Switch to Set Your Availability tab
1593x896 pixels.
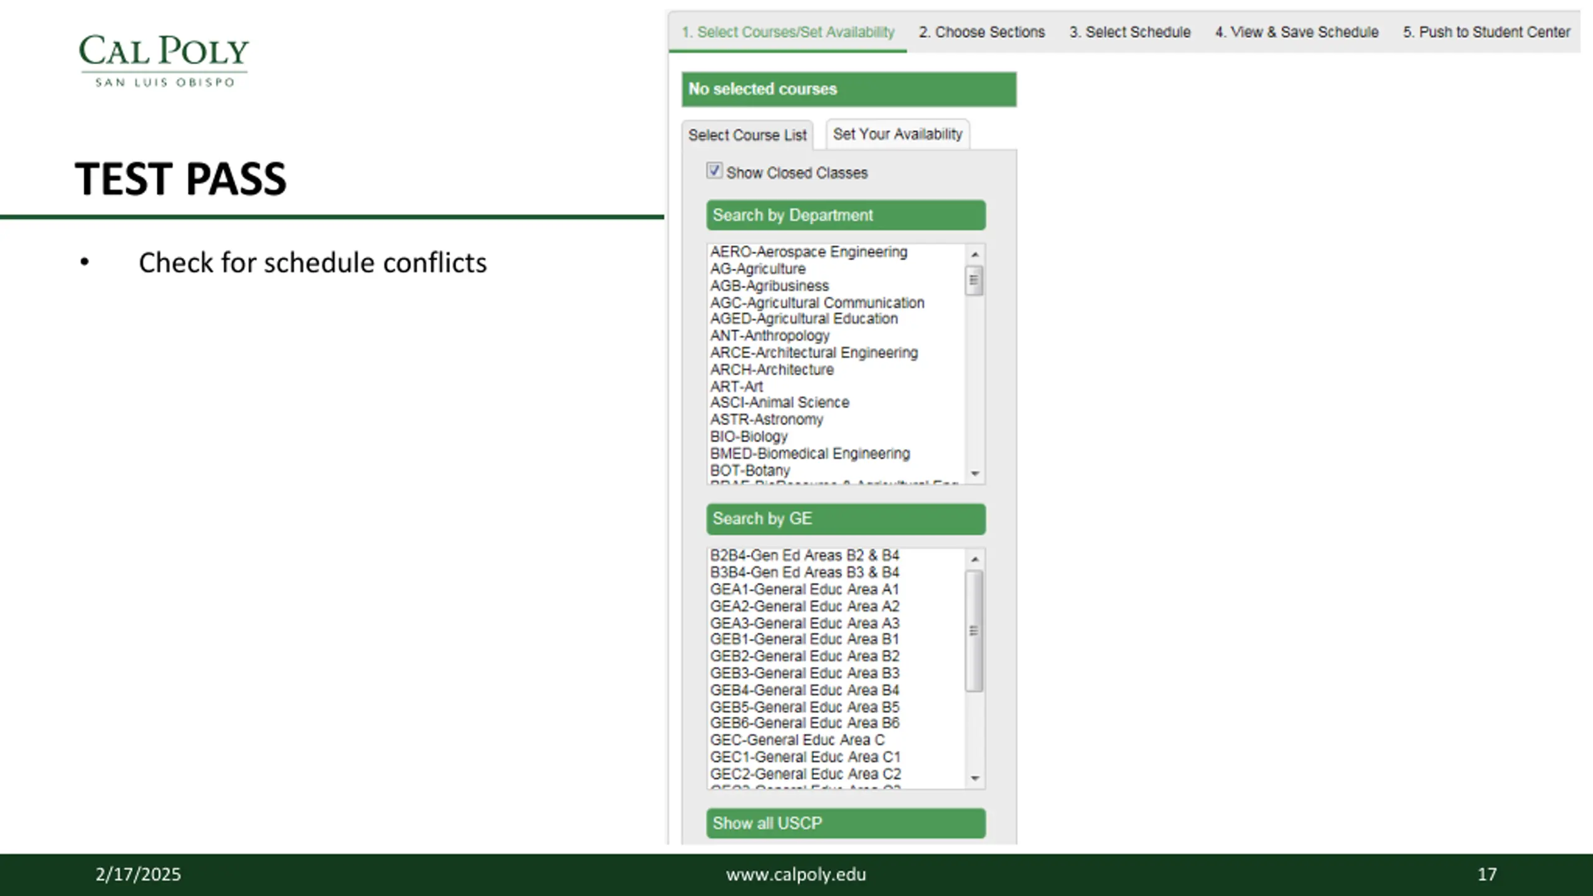coord(897,134)
